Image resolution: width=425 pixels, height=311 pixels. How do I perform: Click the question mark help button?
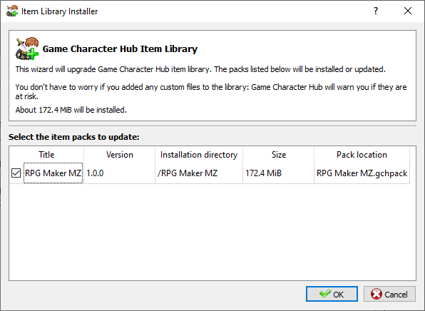click(x=376, y=11)
